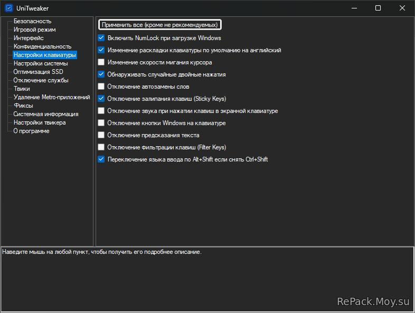Maximize the UniTweaker window

coord(378,8)
